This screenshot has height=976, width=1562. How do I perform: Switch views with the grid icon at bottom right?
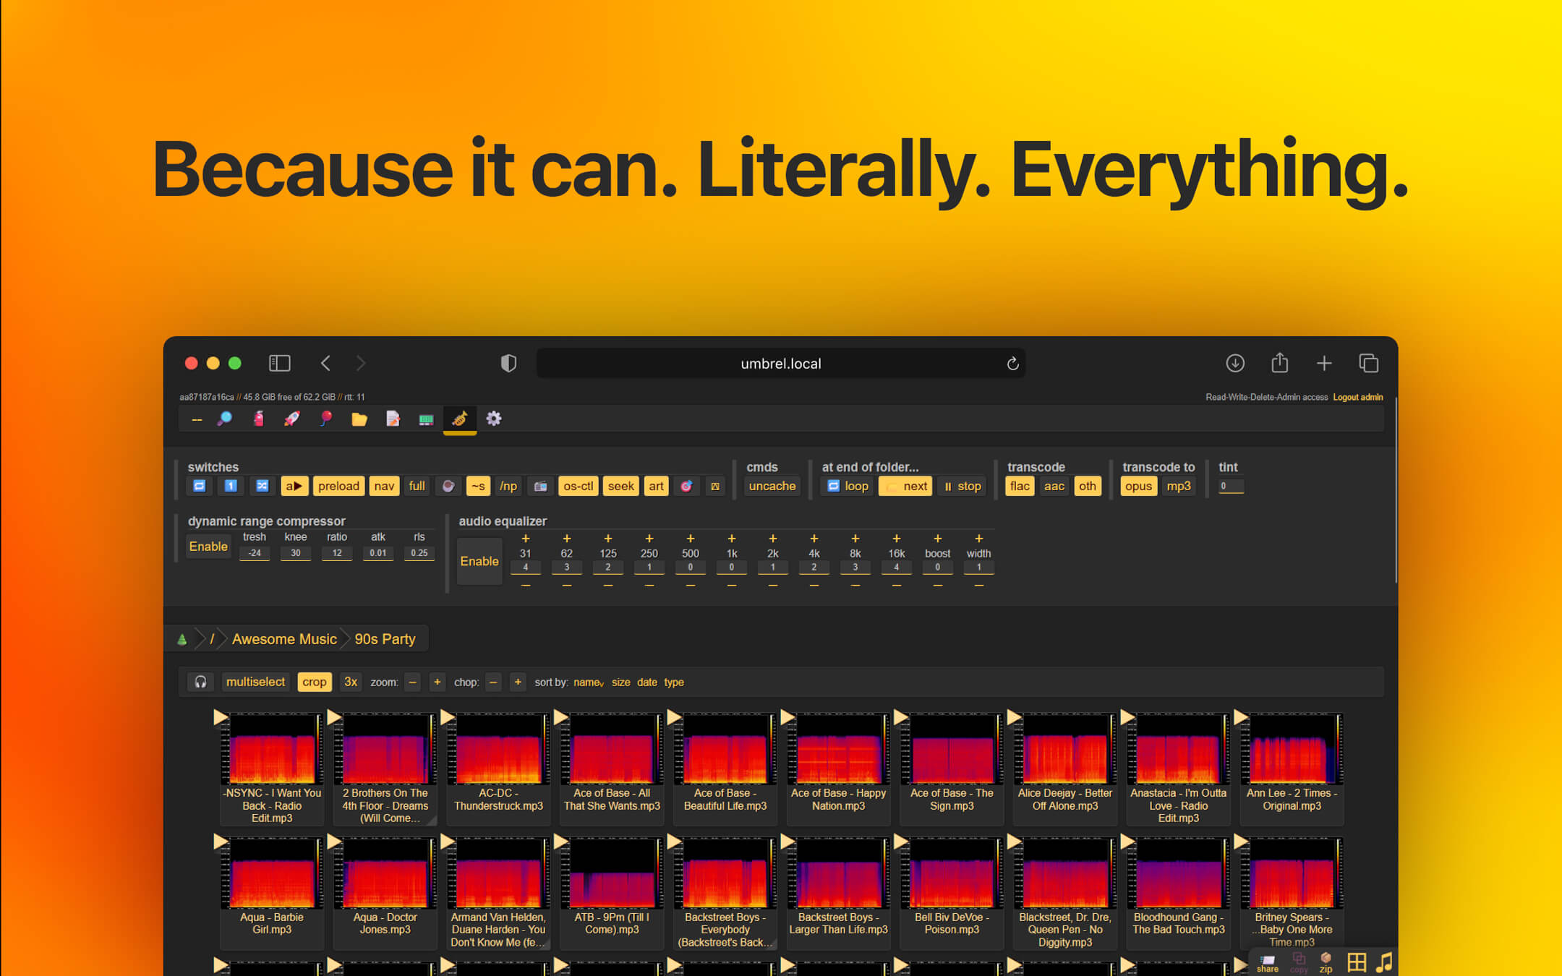pyautogui.click(x=1357, y=961)
